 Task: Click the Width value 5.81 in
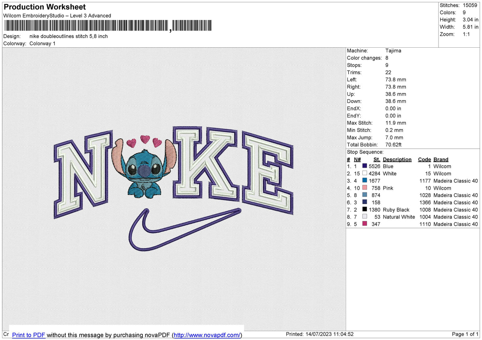[470, 27]
